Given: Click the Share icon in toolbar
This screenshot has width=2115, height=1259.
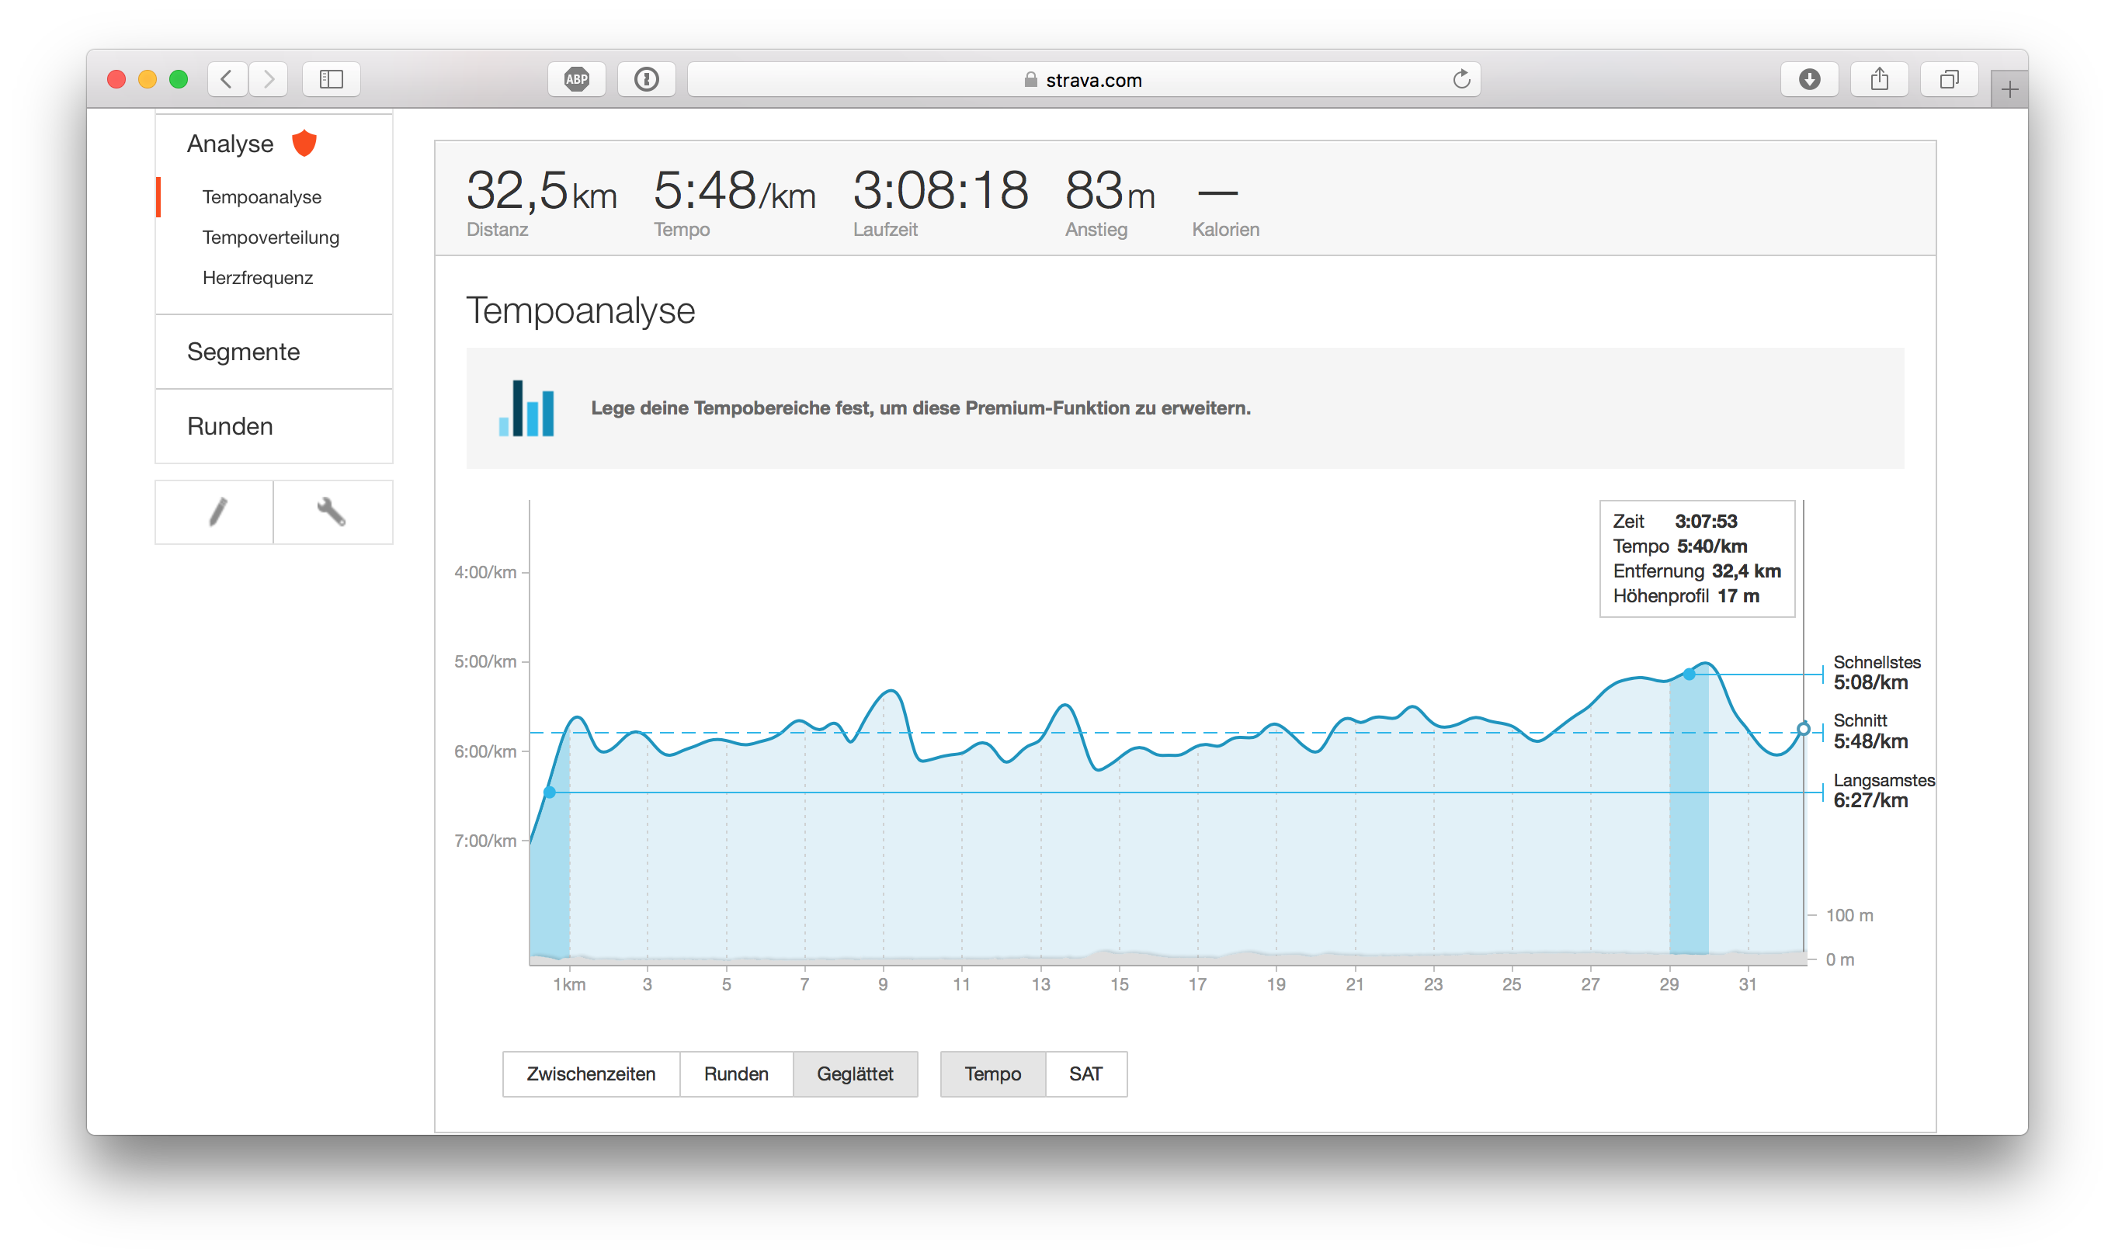Looking at the screenshot, I should tap(1879, 80).
